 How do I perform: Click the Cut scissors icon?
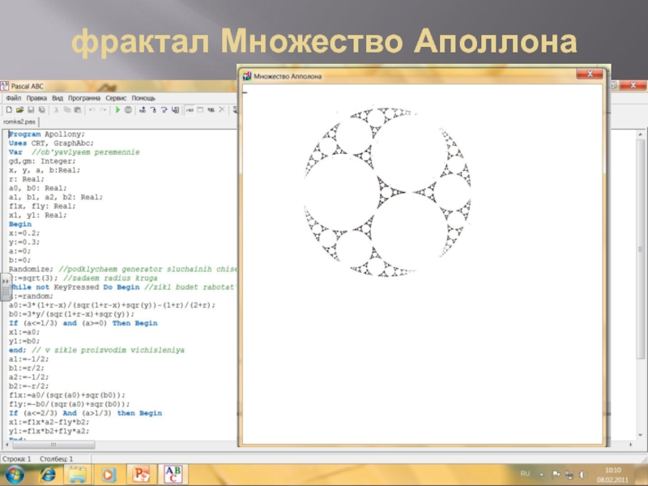pyautogui.click(x=57, y=109)
